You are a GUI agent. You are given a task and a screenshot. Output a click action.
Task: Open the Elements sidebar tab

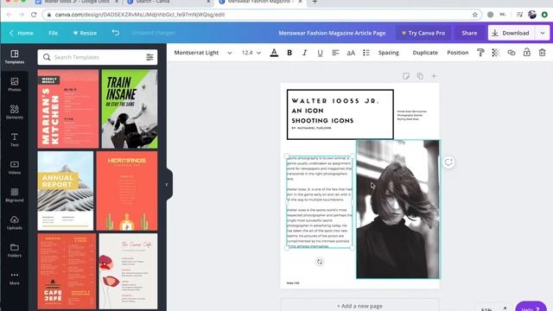coord(15,112)
